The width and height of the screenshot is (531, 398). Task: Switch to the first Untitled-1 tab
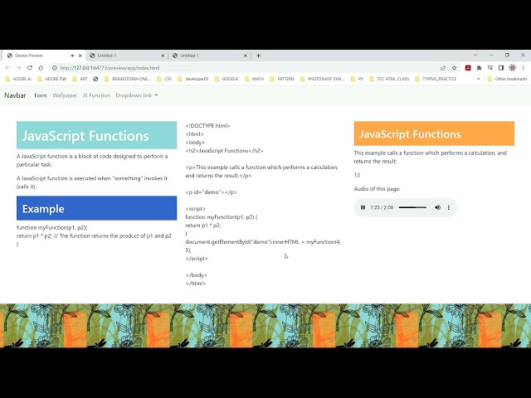click(126, 56)
